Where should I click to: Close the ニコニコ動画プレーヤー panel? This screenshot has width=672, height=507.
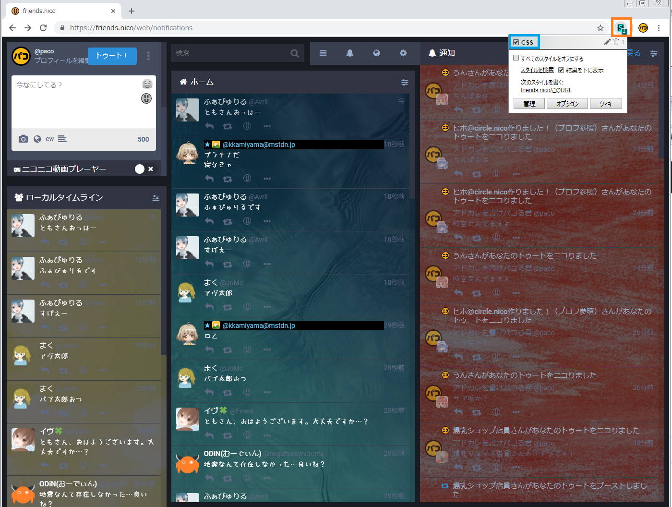tap(151, 169)
